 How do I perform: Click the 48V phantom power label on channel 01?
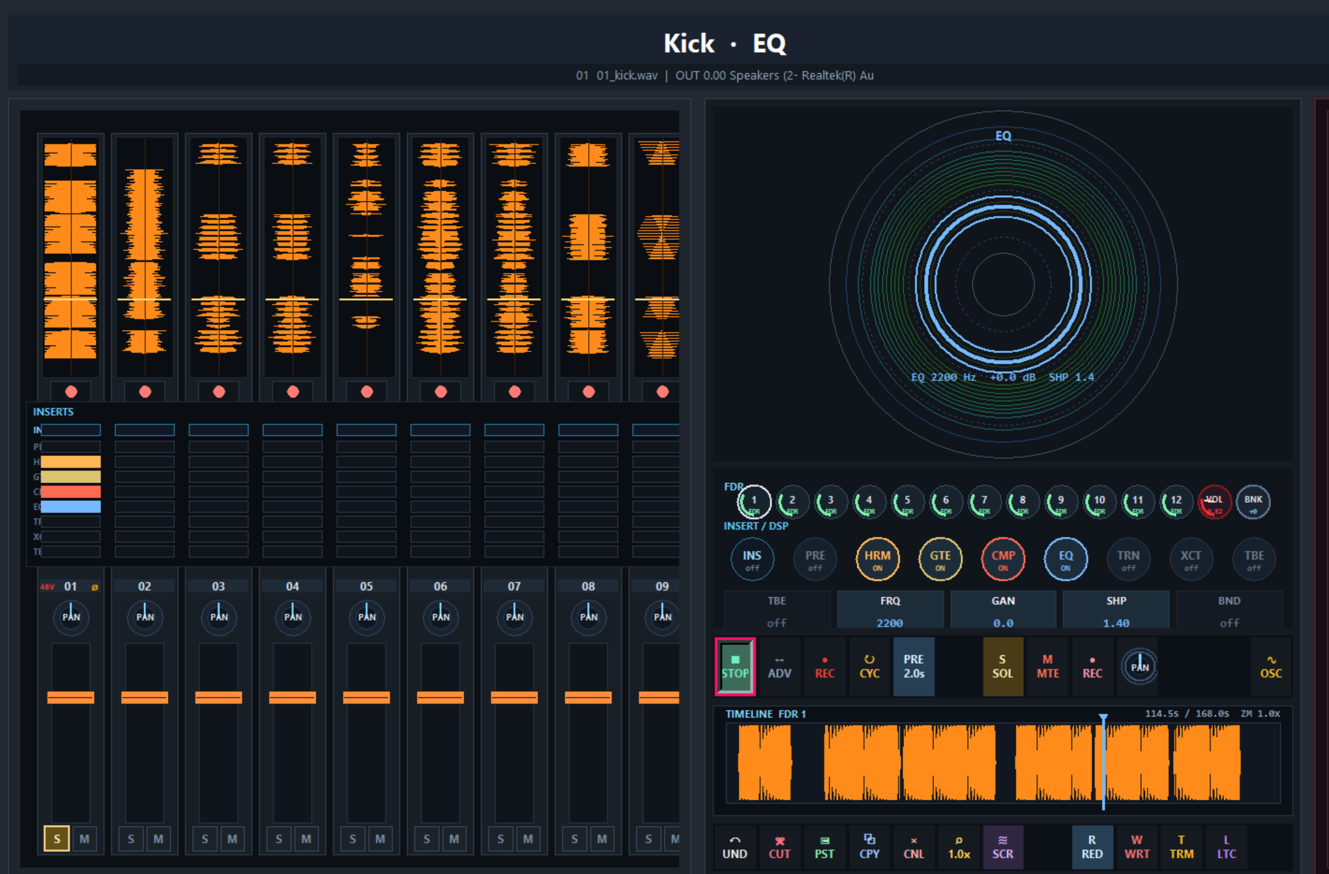[x=47, y=587]
